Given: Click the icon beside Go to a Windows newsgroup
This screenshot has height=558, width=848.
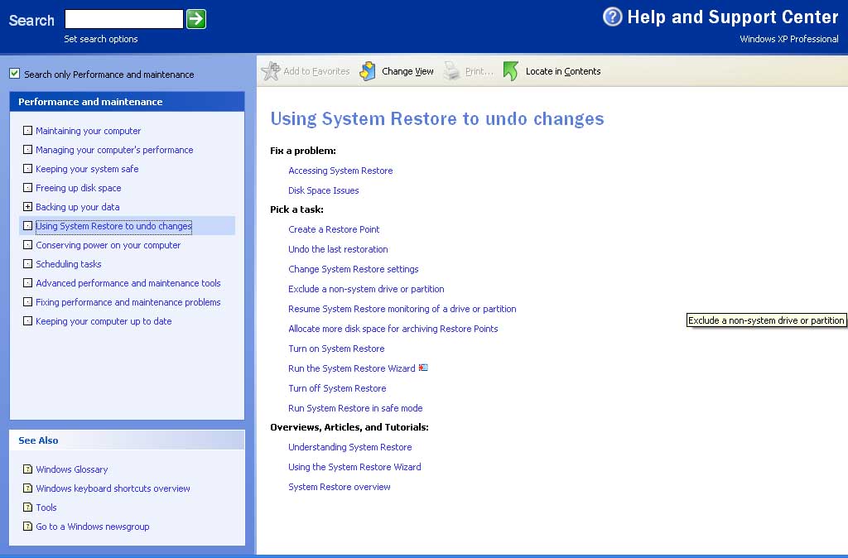Looking at the screenshot, I should (x=27, y=526).
